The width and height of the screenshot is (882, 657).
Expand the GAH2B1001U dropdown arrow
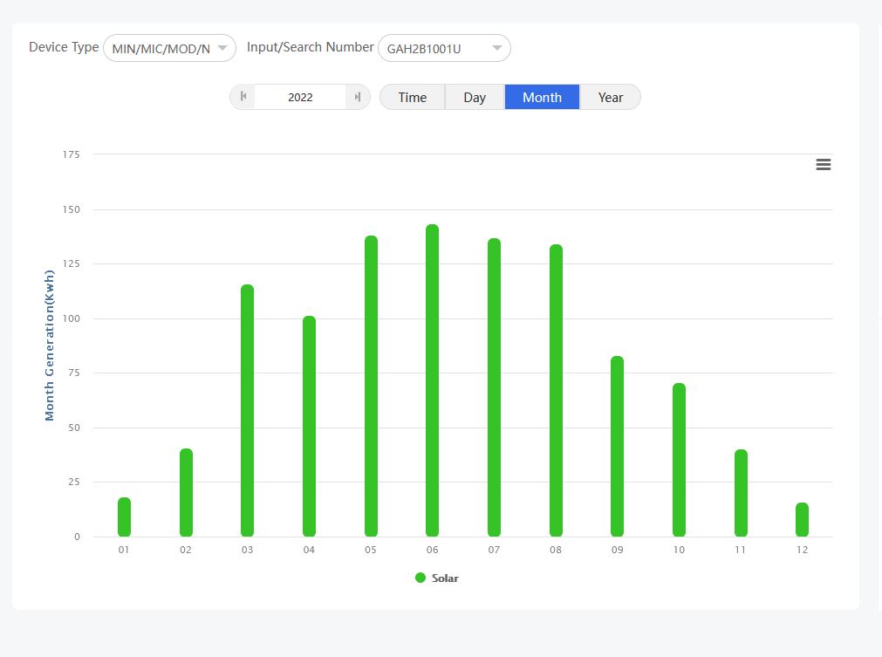point(496,48)
